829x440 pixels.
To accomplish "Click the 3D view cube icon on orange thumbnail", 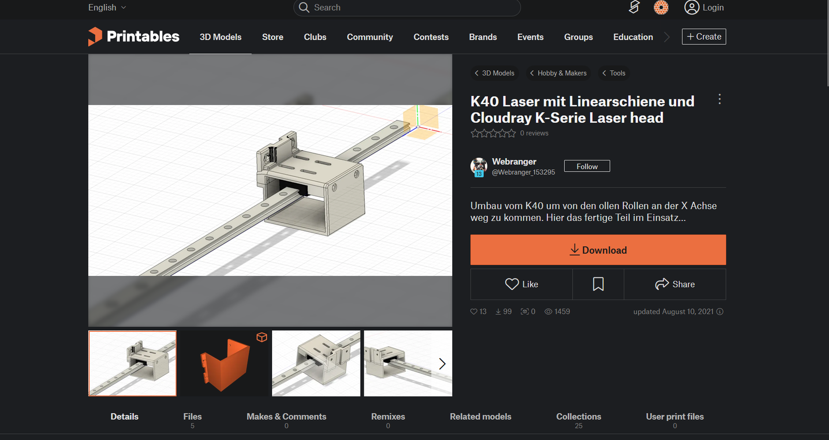I will tap(262, 337).
